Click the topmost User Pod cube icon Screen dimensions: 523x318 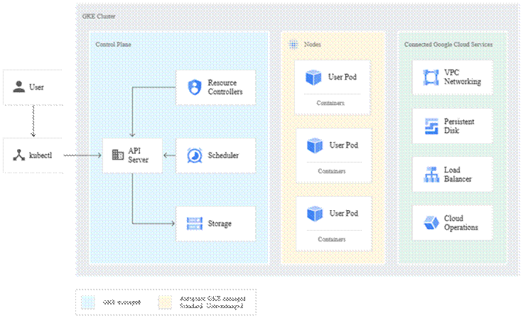point(313,77)
